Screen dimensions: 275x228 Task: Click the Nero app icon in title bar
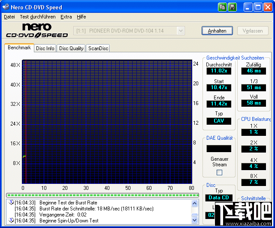[6, 7]
